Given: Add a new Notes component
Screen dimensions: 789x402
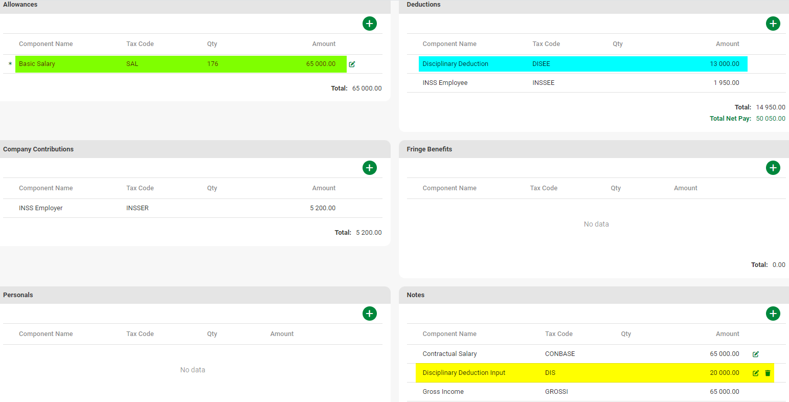Looking at the screenshot, I should [x=773, y=314].
